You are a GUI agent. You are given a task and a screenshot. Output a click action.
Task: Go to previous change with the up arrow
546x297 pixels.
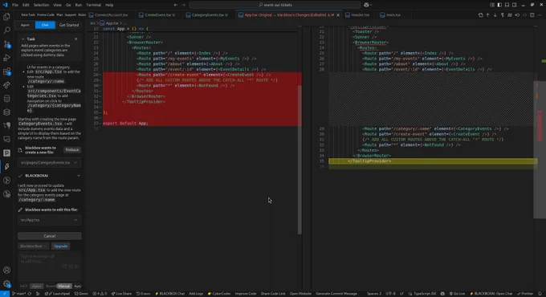coord(488,15)
